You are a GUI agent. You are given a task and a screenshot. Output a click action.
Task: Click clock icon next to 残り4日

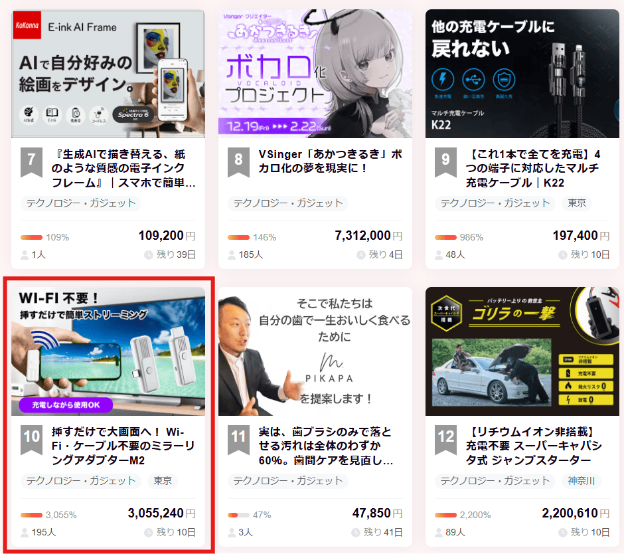point(360,254)
